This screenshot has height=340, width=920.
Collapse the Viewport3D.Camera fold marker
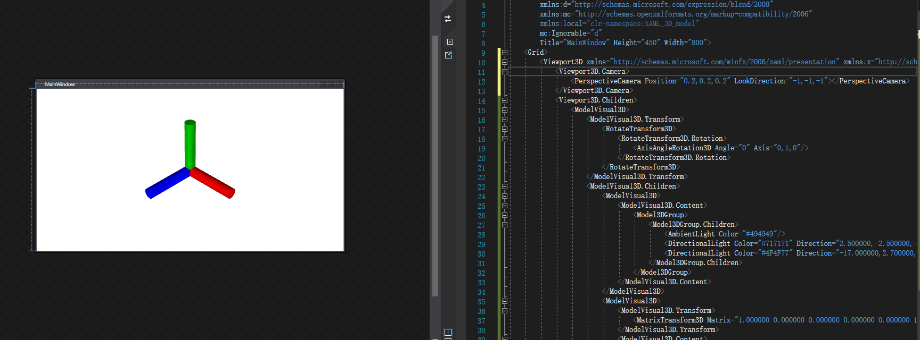pos(505,71)
